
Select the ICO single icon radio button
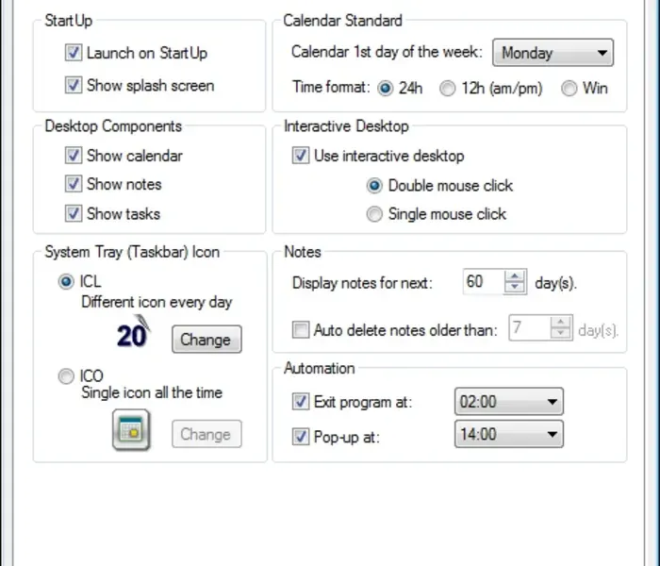pyautogui.click(x=66, y=376)
